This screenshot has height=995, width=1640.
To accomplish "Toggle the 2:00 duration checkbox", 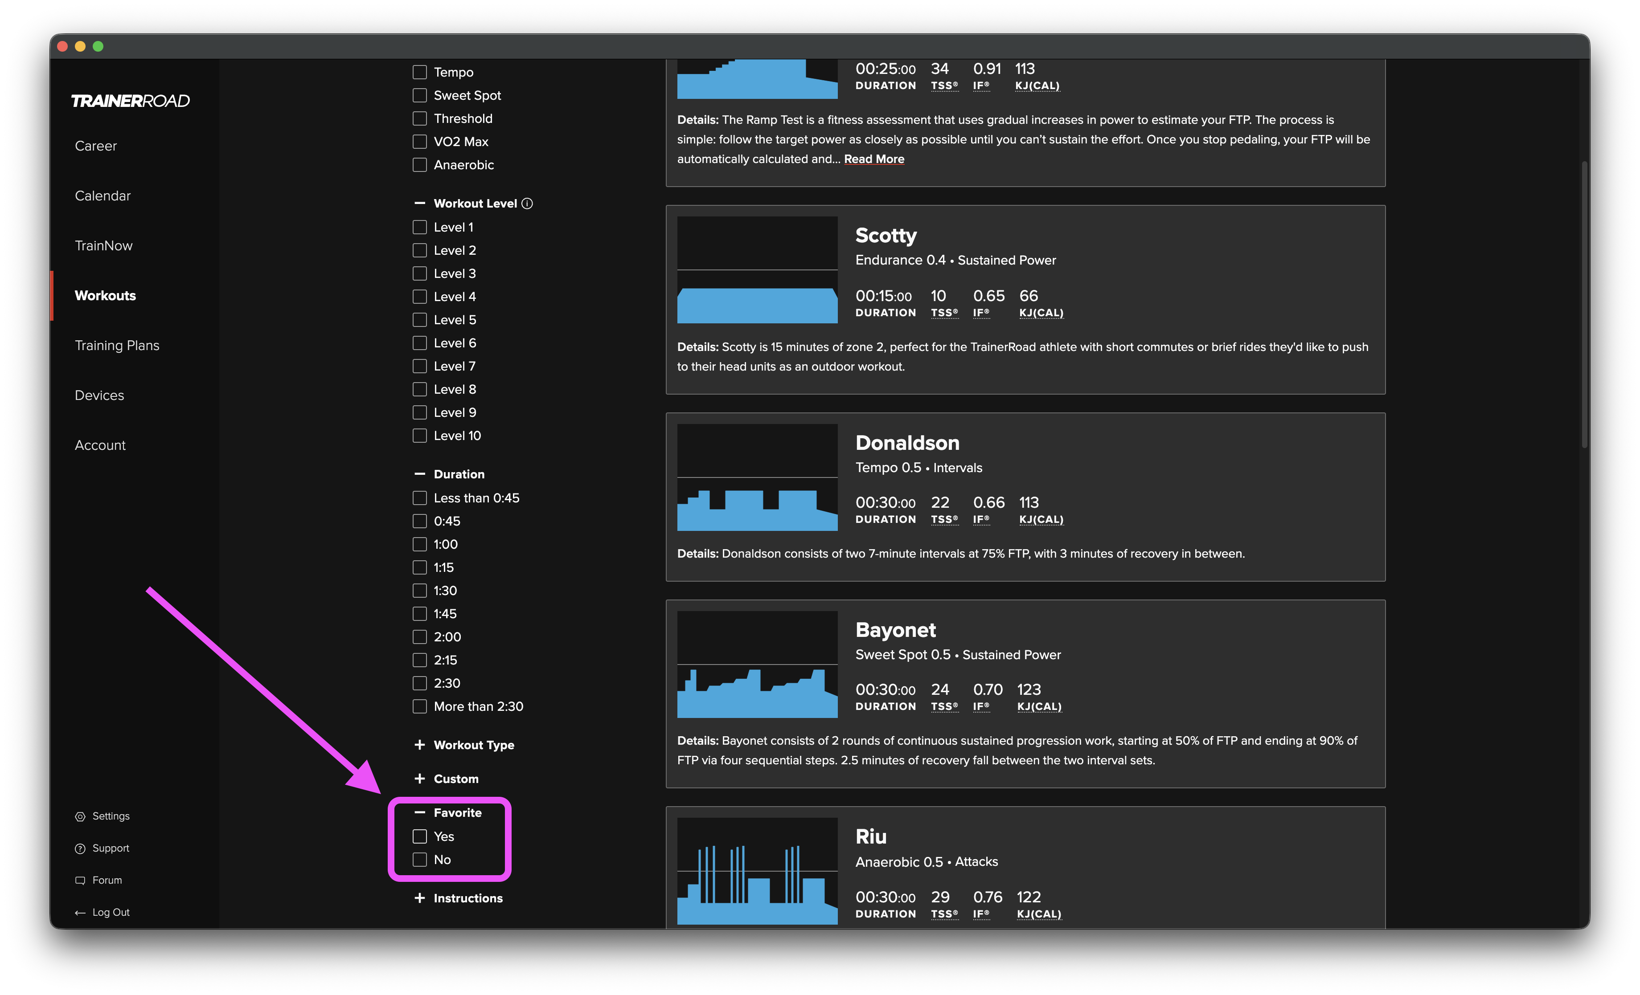I will (419, 637).
